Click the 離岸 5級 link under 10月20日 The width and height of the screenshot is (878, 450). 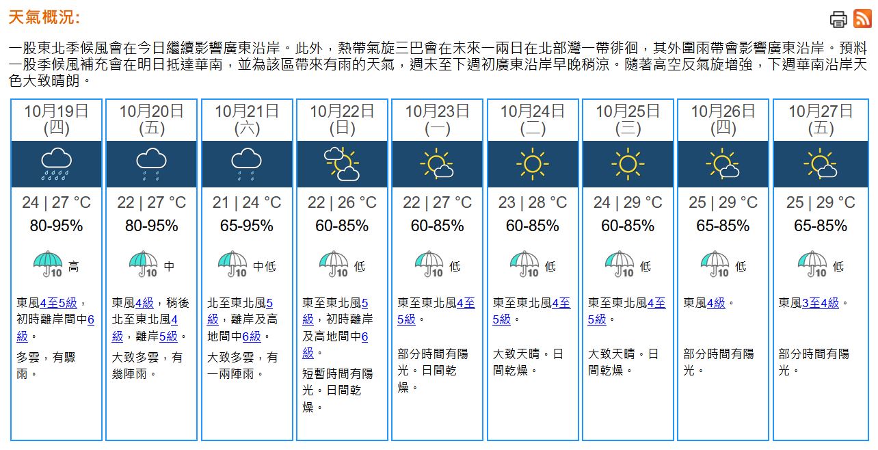168,336
